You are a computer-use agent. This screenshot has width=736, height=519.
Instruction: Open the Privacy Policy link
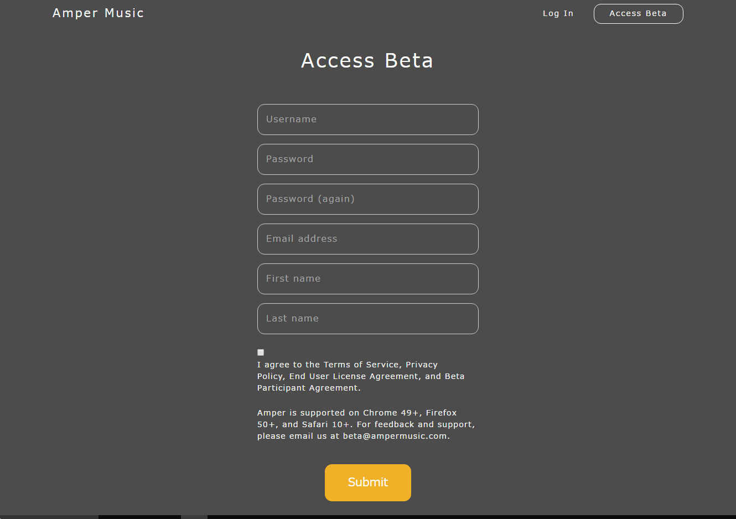click(x=421, y=365)
